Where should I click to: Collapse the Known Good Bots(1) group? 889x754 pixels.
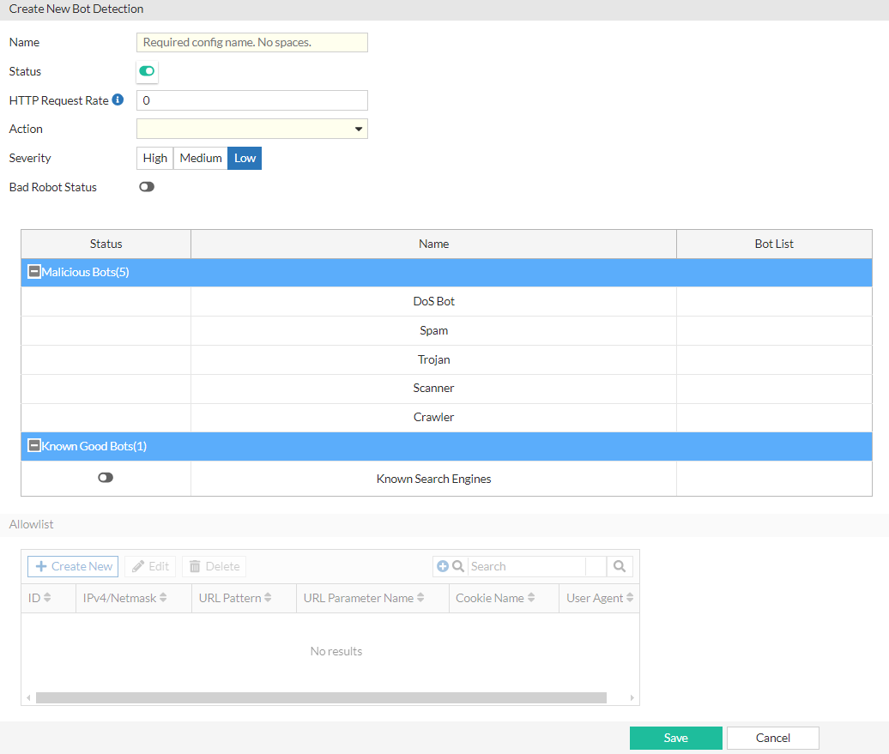[33, 446]
